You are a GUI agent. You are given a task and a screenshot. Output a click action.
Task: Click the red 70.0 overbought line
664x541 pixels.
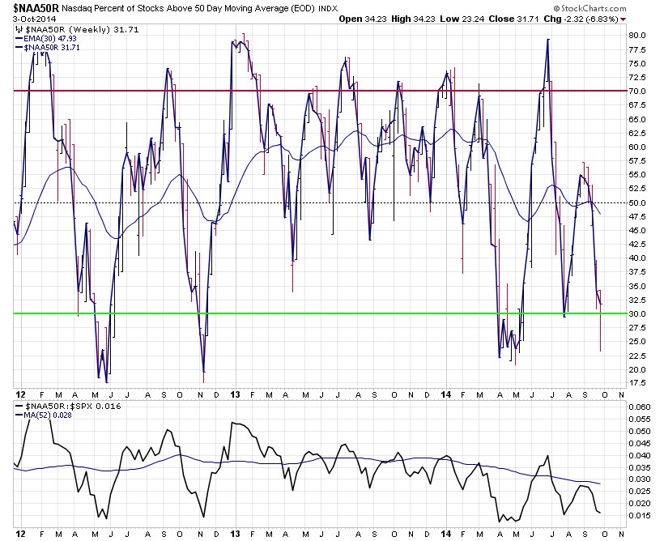pyautogui.click(x=320, y=91)
